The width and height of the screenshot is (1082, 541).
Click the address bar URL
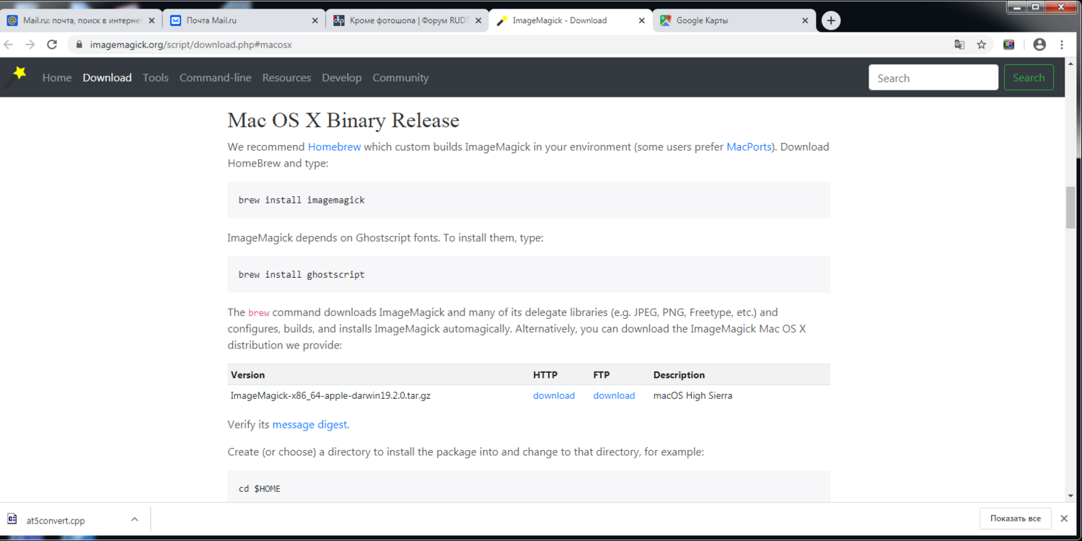tap(191, 45)
